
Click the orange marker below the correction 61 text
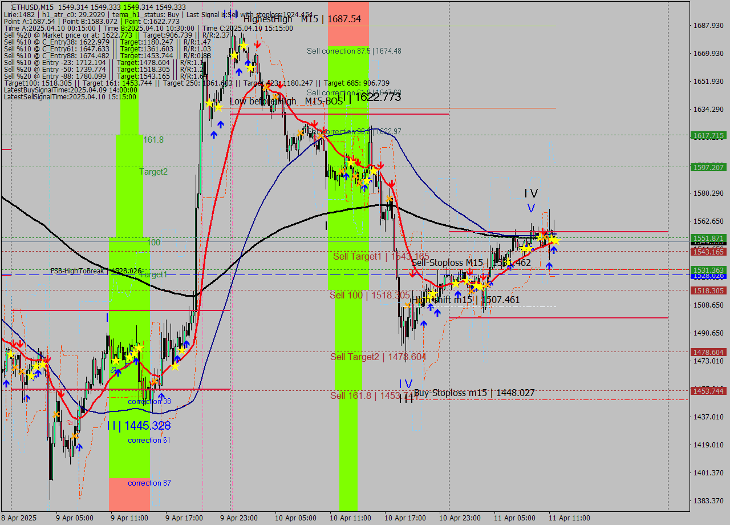pos(74,437)
